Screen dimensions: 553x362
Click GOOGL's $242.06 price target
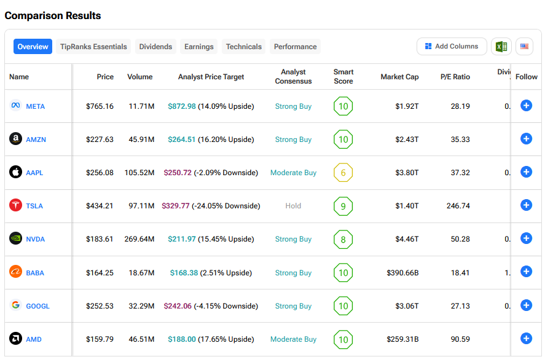coord(178,306)
